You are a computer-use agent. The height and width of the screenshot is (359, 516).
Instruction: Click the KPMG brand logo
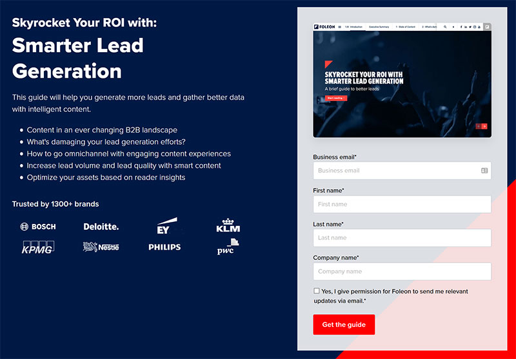[x=38, y=246]
